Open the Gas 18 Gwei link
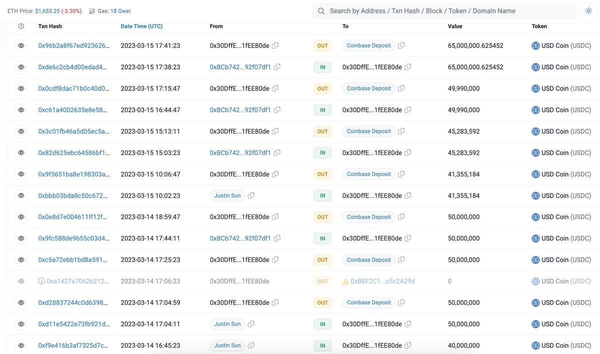 point(120,11)
